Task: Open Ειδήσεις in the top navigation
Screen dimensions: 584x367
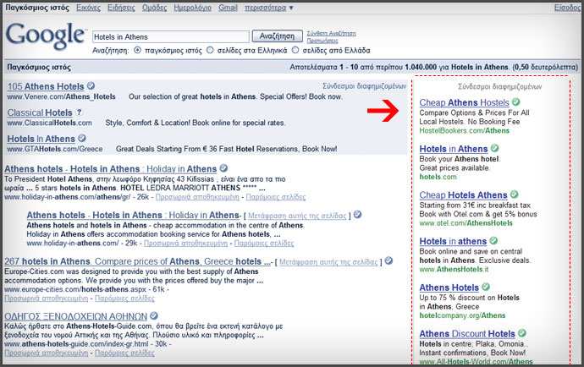Action: [x=121, y=8]
